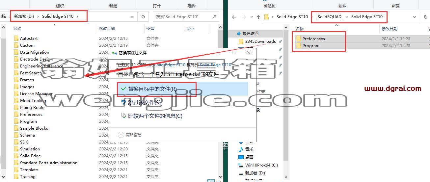
Task: Select _SolidSQUAD_ breadcrumb in right window
Action: pyautogui.click(x=330, y=16)
